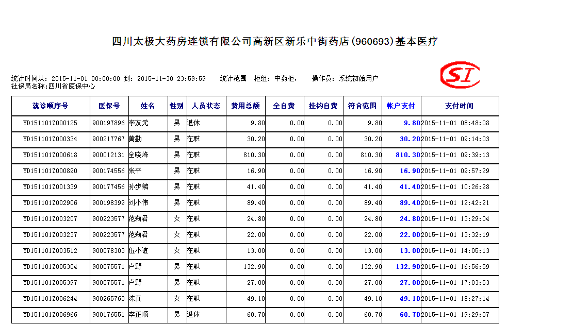The height and width of the screenshot is (324, 573).
Task: Click the name 李正顺
Action: click(139, 315)
